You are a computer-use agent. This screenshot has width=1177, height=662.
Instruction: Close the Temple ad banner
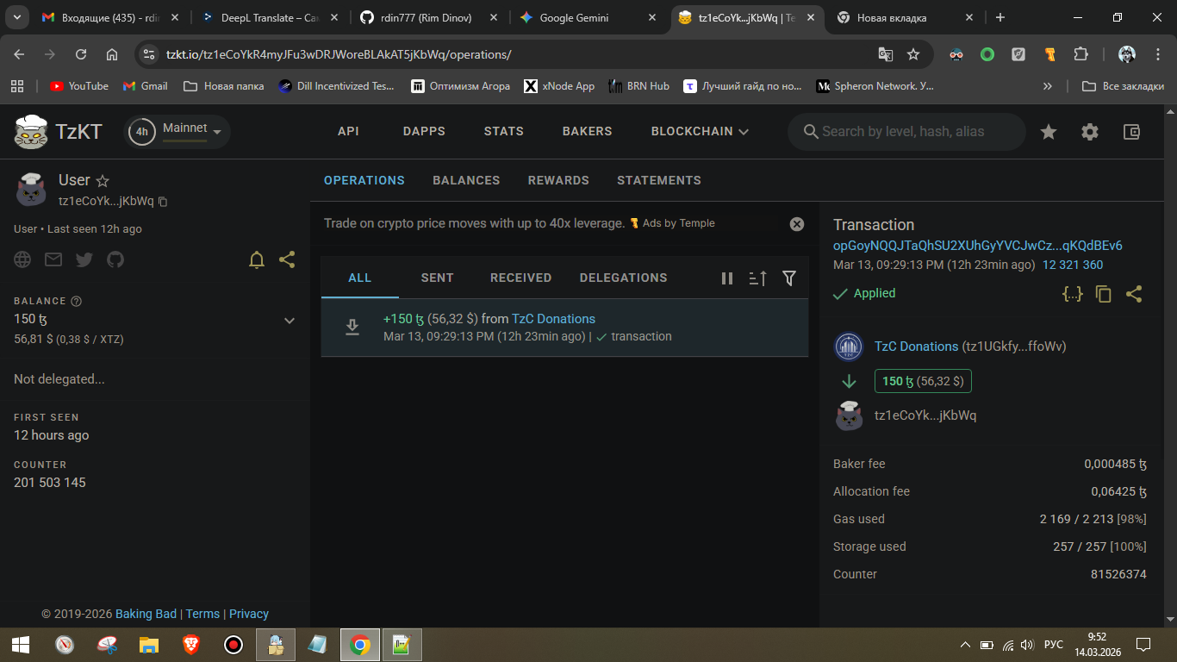[x=797, y=224]
